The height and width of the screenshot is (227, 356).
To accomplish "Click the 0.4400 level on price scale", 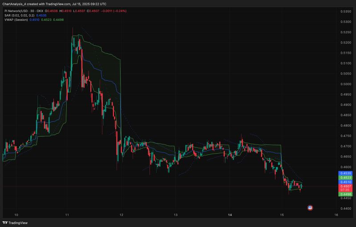I will pyautogui.click(x=345, y=209).
